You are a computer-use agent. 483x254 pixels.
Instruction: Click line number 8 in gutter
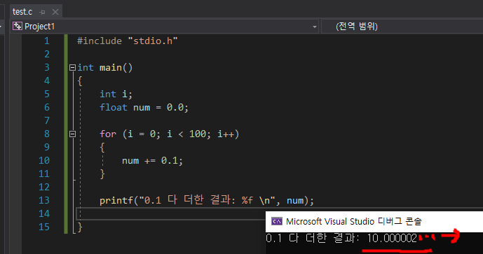pyautogui.click(x=46, y=134)
